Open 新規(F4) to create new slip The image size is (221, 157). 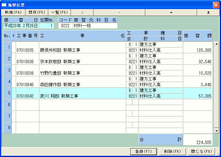coord(13,12)
